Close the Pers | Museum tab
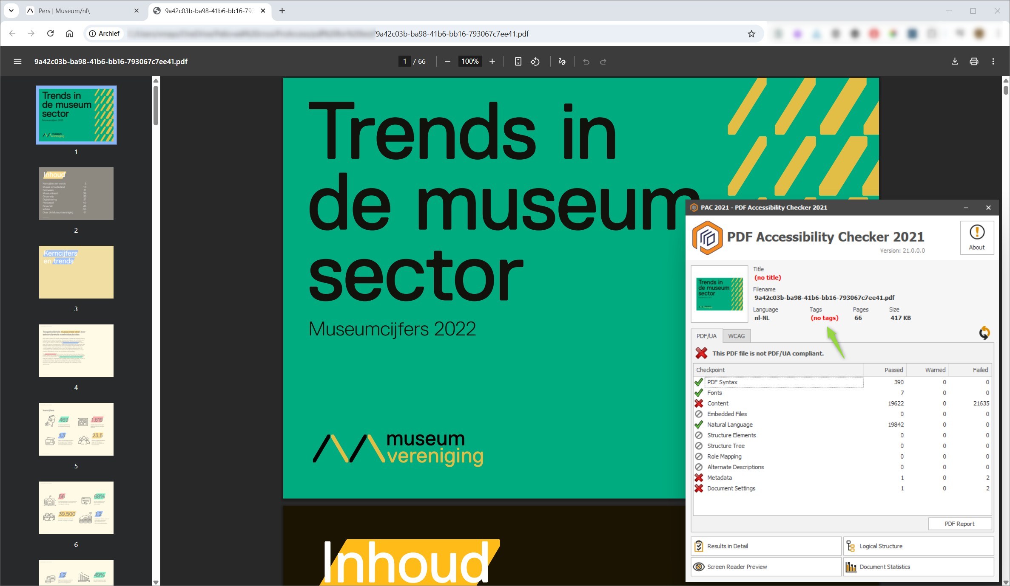The width and height of the screenshot is (1010, 586). coord(137,11)
